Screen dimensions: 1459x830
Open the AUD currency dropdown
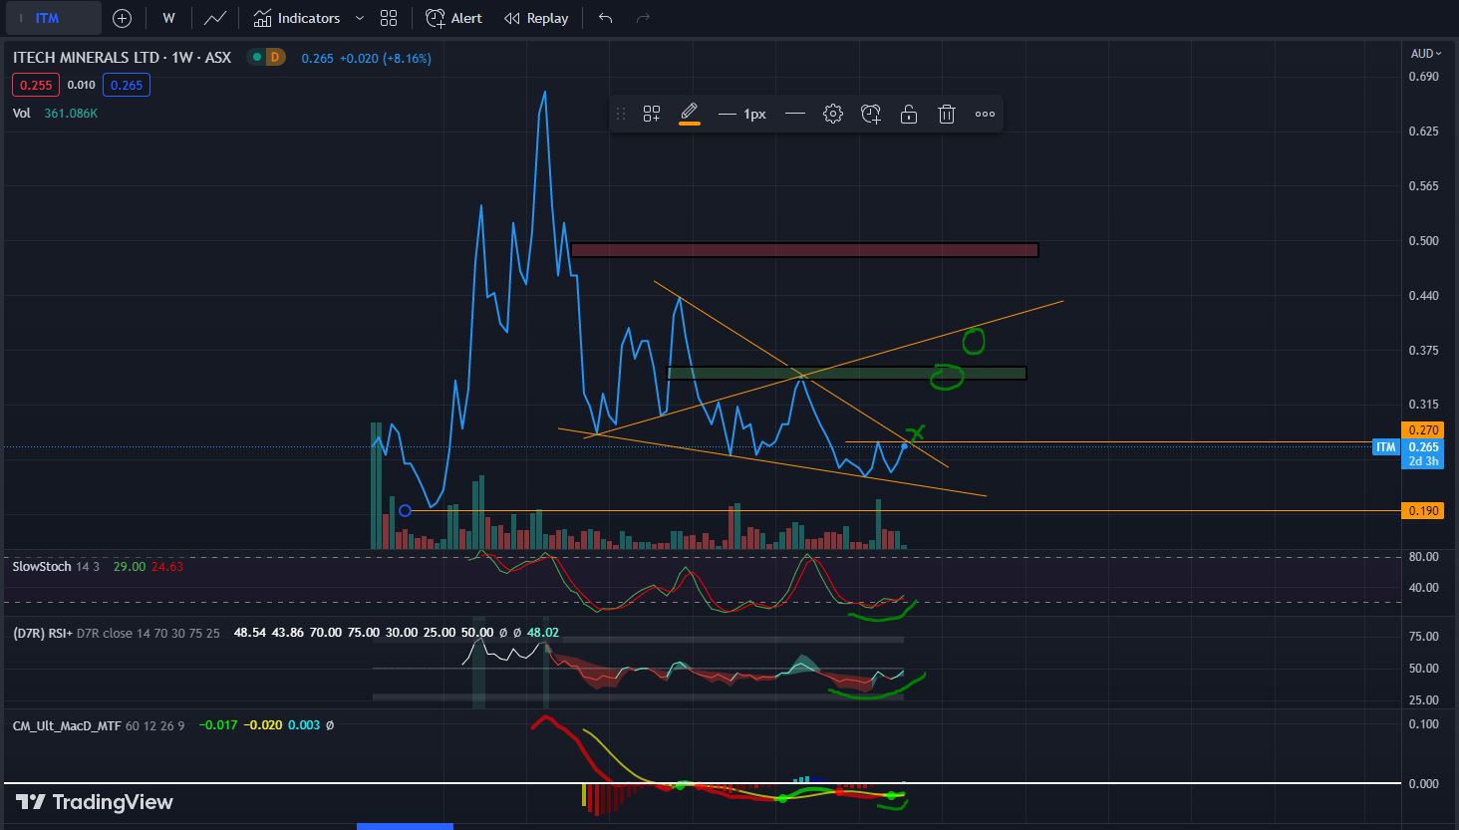pyautogui.click(x=1425, y=54)
